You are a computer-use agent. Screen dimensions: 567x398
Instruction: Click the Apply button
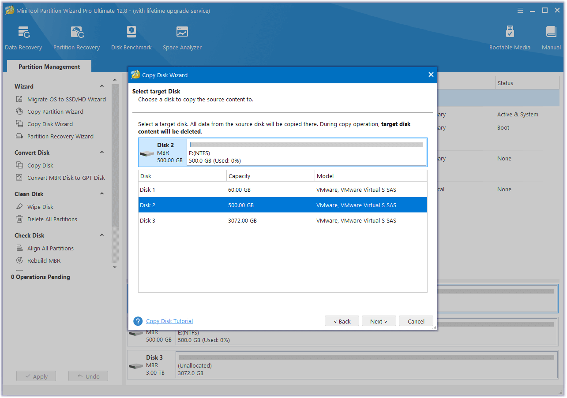click(36, 376)
